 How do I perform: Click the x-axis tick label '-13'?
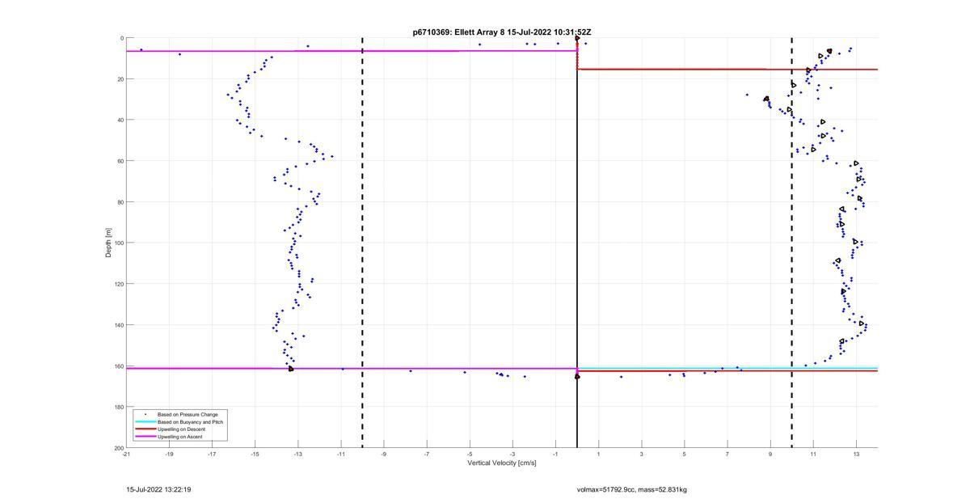(x=297, y=454)
